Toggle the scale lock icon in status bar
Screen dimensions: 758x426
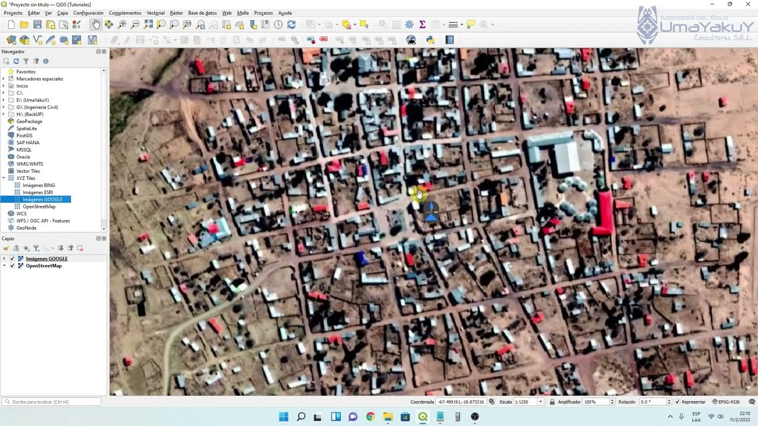[552, 402]
